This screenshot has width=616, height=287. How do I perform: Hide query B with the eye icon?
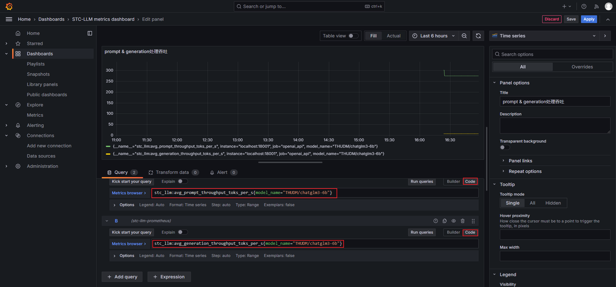tap(453, 221)
